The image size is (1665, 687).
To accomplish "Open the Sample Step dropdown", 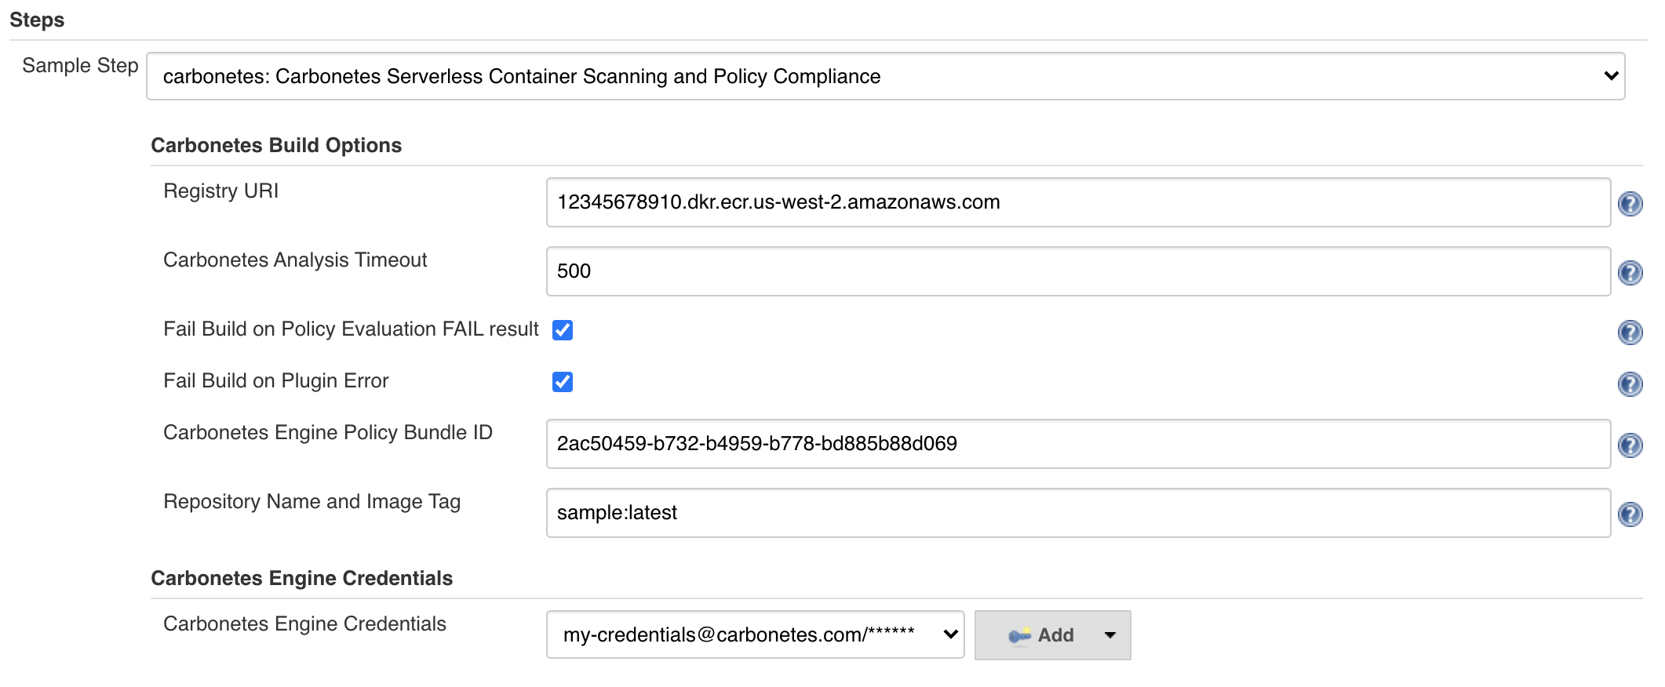I will (885, 76).
